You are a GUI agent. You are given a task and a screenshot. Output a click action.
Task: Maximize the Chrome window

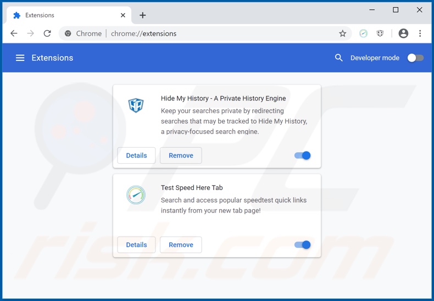(x=396, y=10)
